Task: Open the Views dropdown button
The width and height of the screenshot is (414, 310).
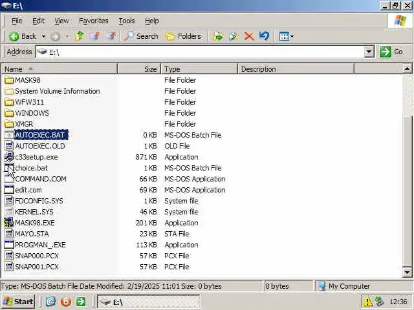Action: click(x=287, y=36)
